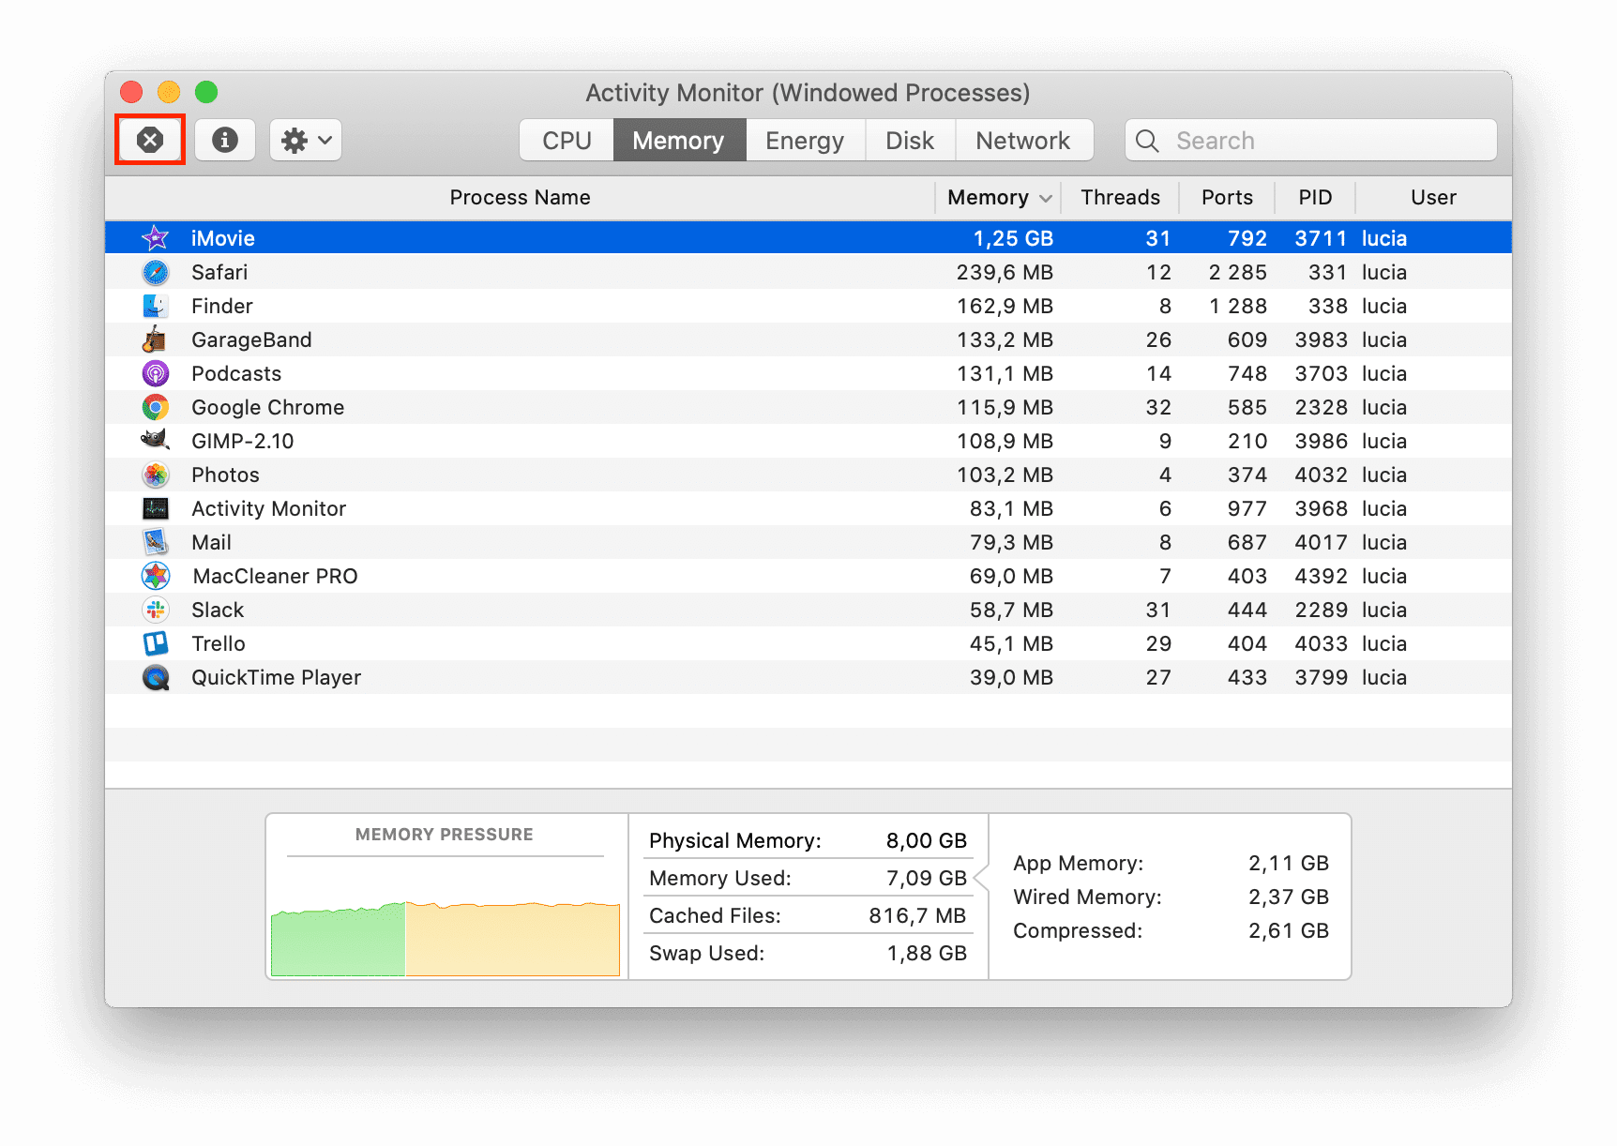
Task: Open the Disk tab
Action: pyautogui.click(x=910, y=141)
